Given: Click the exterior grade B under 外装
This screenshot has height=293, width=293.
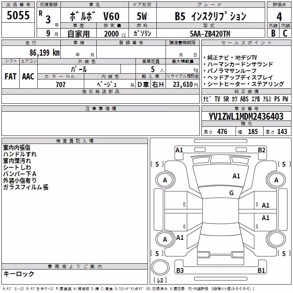Looking at the screenshot, I should (273, 33).
